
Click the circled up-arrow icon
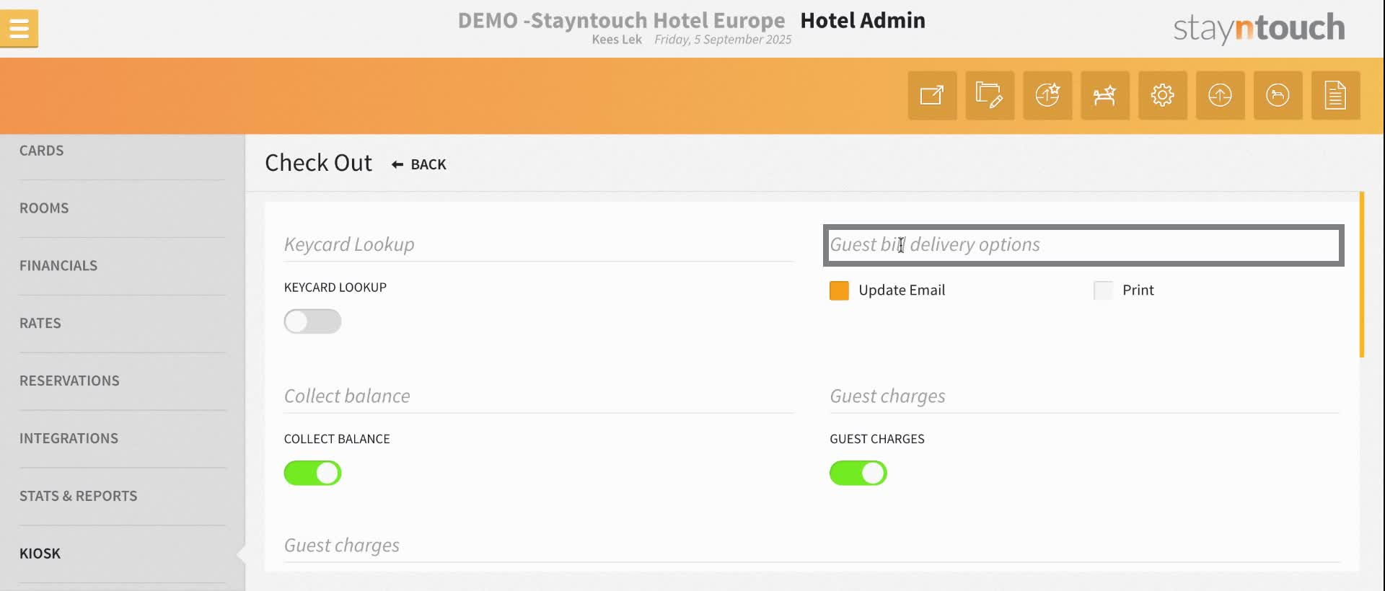[x=1220, y=95]
